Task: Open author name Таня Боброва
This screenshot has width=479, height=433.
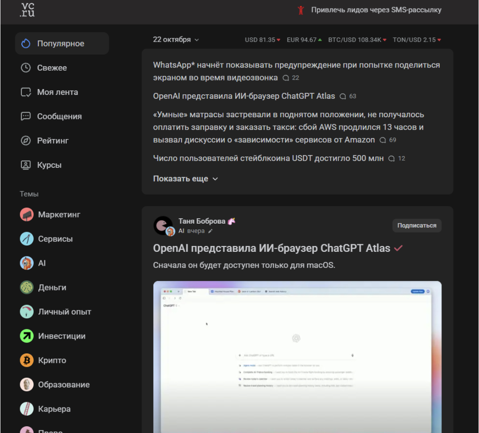Action: coord(202,221)
